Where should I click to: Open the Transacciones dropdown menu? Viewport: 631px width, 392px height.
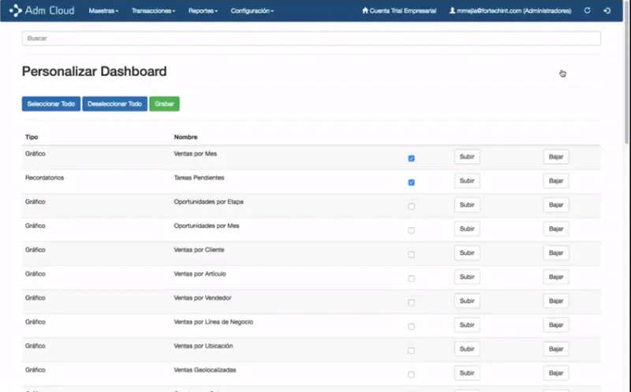(x=153, y=11)
